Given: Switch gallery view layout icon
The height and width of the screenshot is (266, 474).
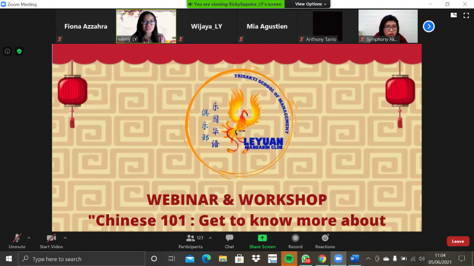Looking at the screenshot, I should [x=454, y=15].
